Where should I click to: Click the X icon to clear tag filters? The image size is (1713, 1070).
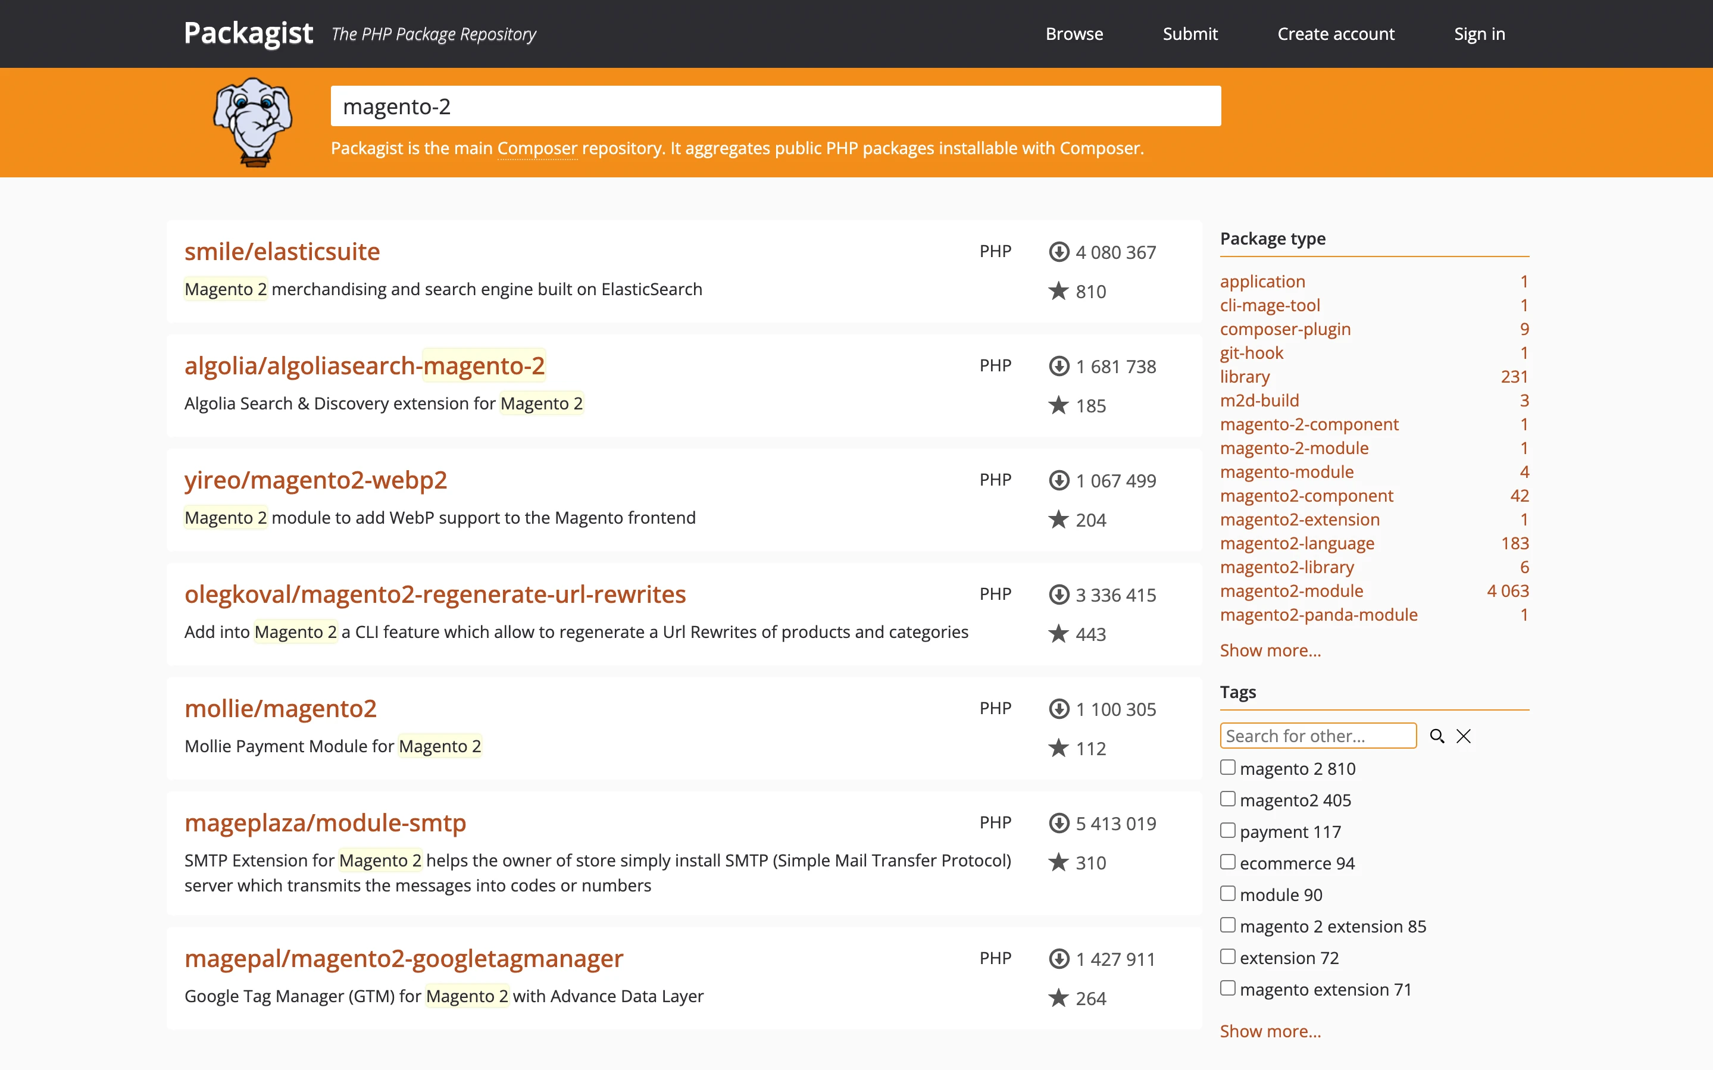tap(1463, 736)
